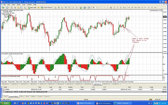Screen dimensions: 168x105
Task: Switch chart to bar chart
Action: click(x=56, y=8)
